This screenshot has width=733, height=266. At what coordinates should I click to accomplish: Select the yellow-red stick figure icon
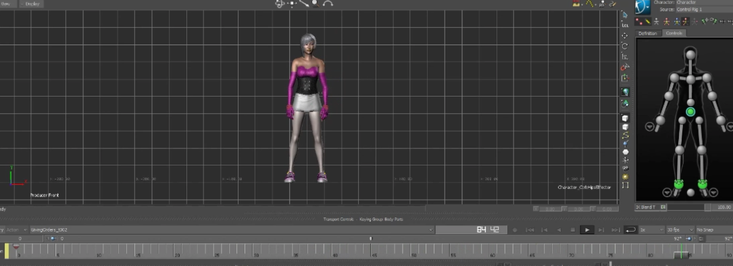point(667,22)
